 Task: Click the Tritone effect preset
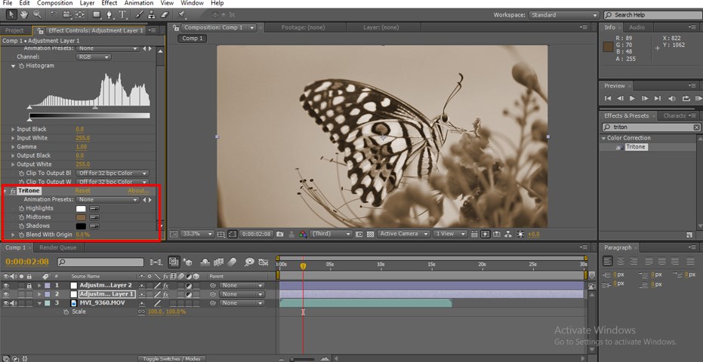[635, 147]
